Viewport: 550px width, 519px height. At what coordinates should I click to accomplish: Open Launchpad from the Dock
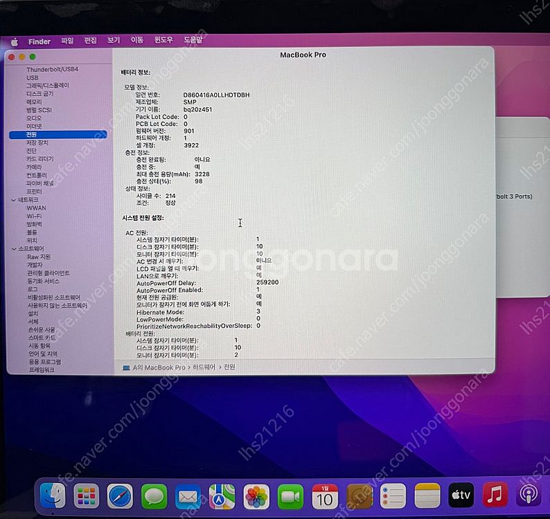coord(87,496)
